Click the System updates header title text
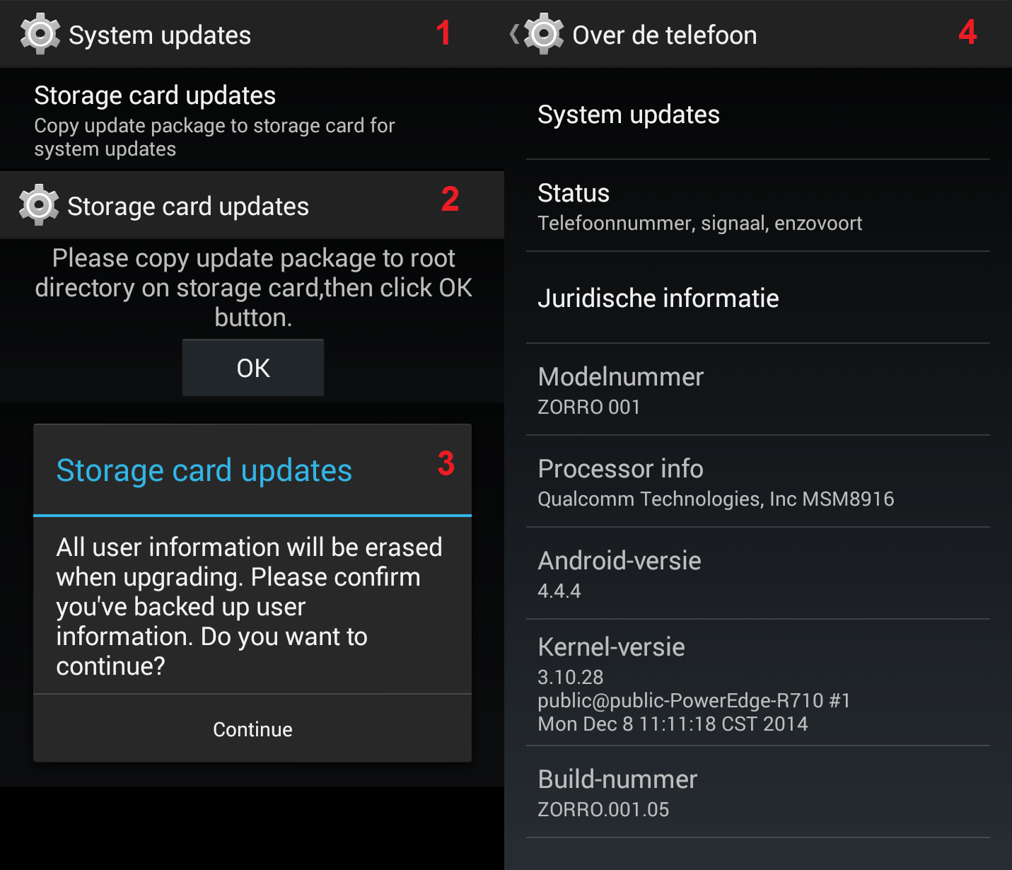The width and height of the screenshot is (1012, 870). (160, 35)
